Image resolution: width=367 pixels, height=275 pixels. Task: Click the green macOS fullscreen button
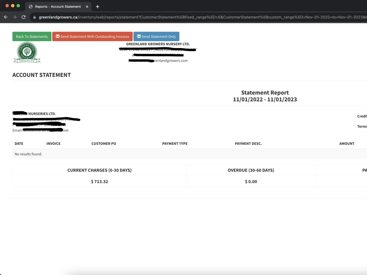click(x=18, y=5)
